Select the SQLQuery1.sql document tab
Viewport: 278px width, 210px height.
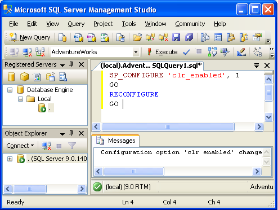151,65
